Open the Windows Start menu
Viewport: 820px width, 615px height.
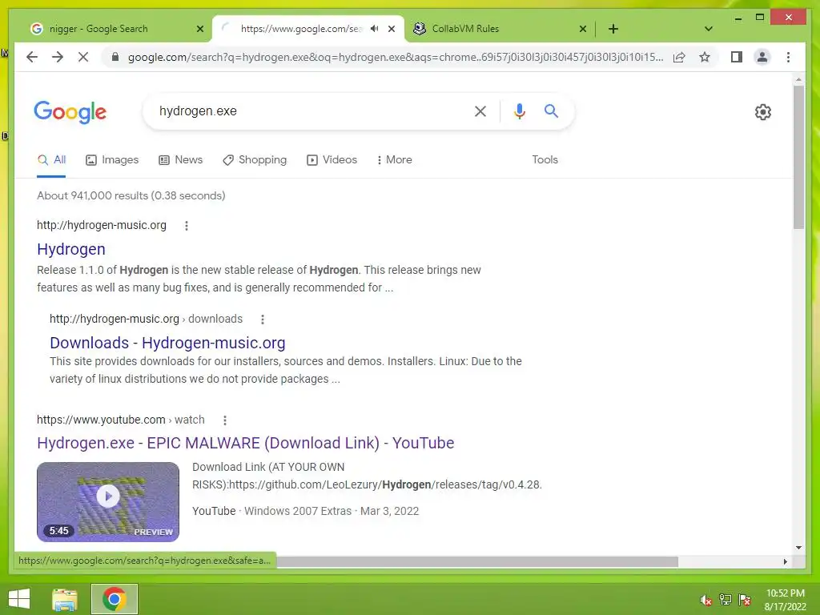(x=19, y=599)
